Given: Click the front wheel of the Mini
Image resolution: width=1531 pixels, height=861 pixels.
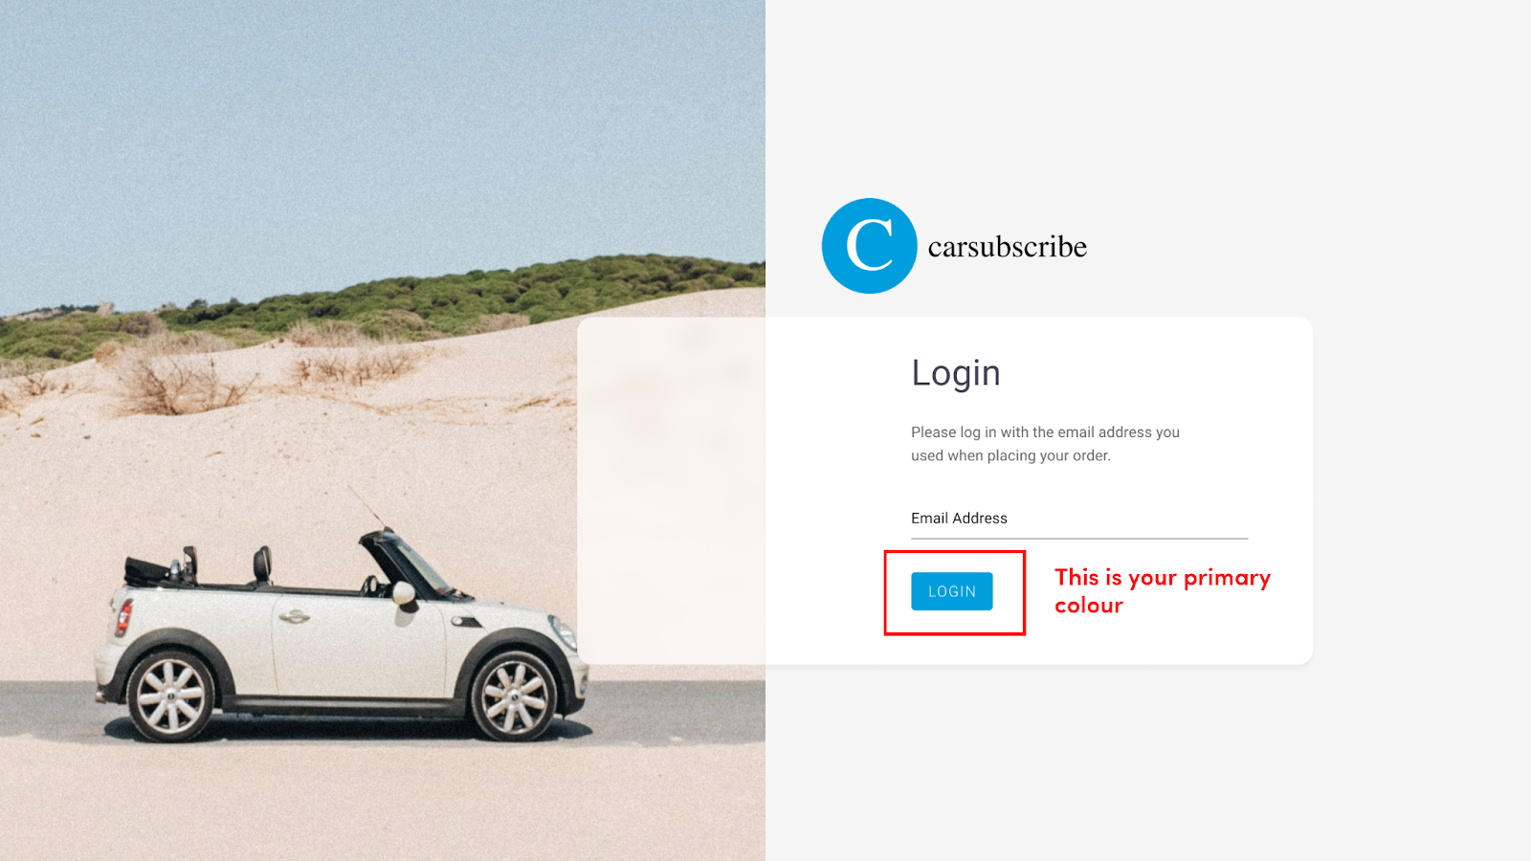Looking at the screenshot, I should pos(516,695).
